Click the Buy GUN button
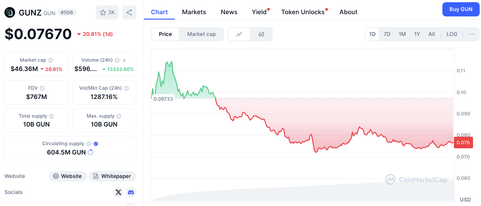The image size is (481, 206). [461, 9]
